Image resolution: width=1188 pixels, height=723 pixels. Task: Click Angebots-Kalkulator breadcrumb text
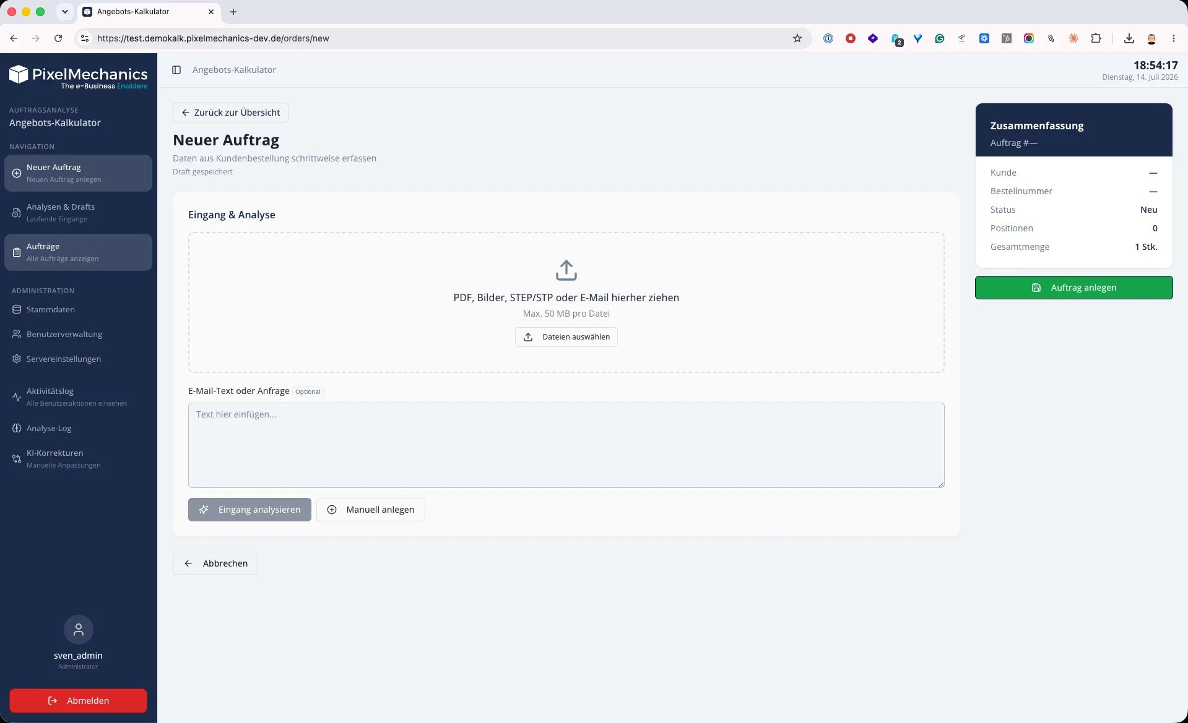[x=234, y=70]
